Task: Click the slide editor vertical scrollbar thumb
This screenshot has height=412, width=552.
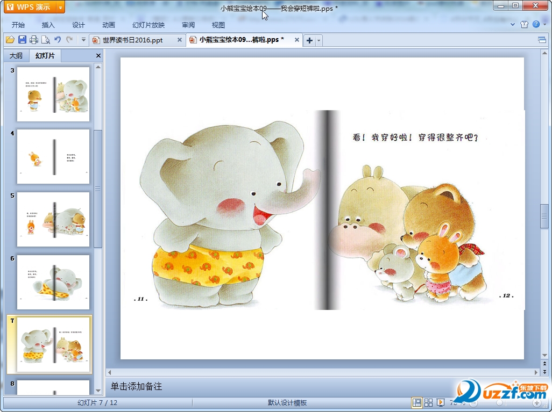Action: [x=544, y=216]
